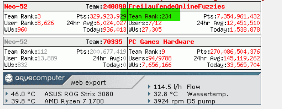
Task: Click points value 329,923,929
Action: 108,17
